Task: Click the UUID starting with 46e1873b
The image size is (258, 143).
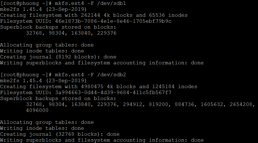Action: tap(113, 21)
